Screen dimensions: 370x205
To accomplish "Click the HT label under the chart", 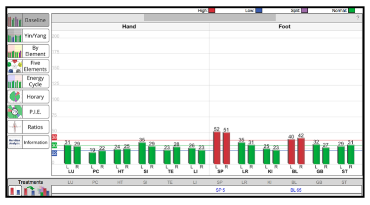I will point(121,171).
